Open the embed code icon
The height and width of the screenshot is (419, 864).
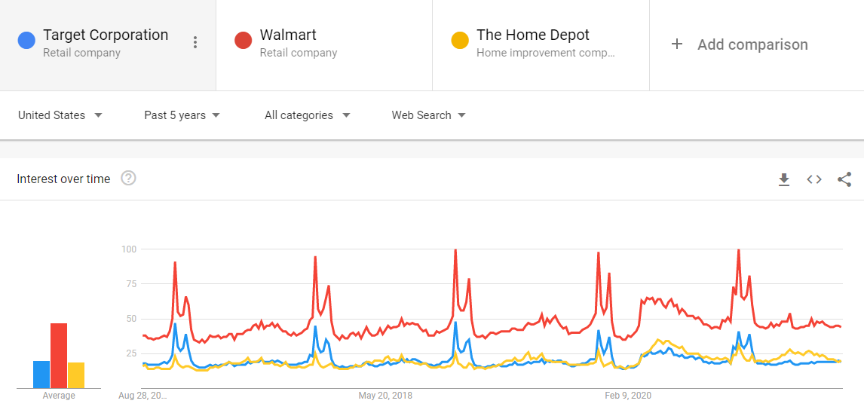coord(813,179)
